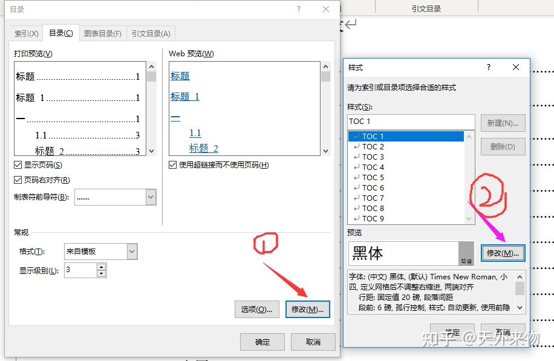Close the 目录 dialog
The height and width of the screenshot is (361, 554).
tap(326, 9)
